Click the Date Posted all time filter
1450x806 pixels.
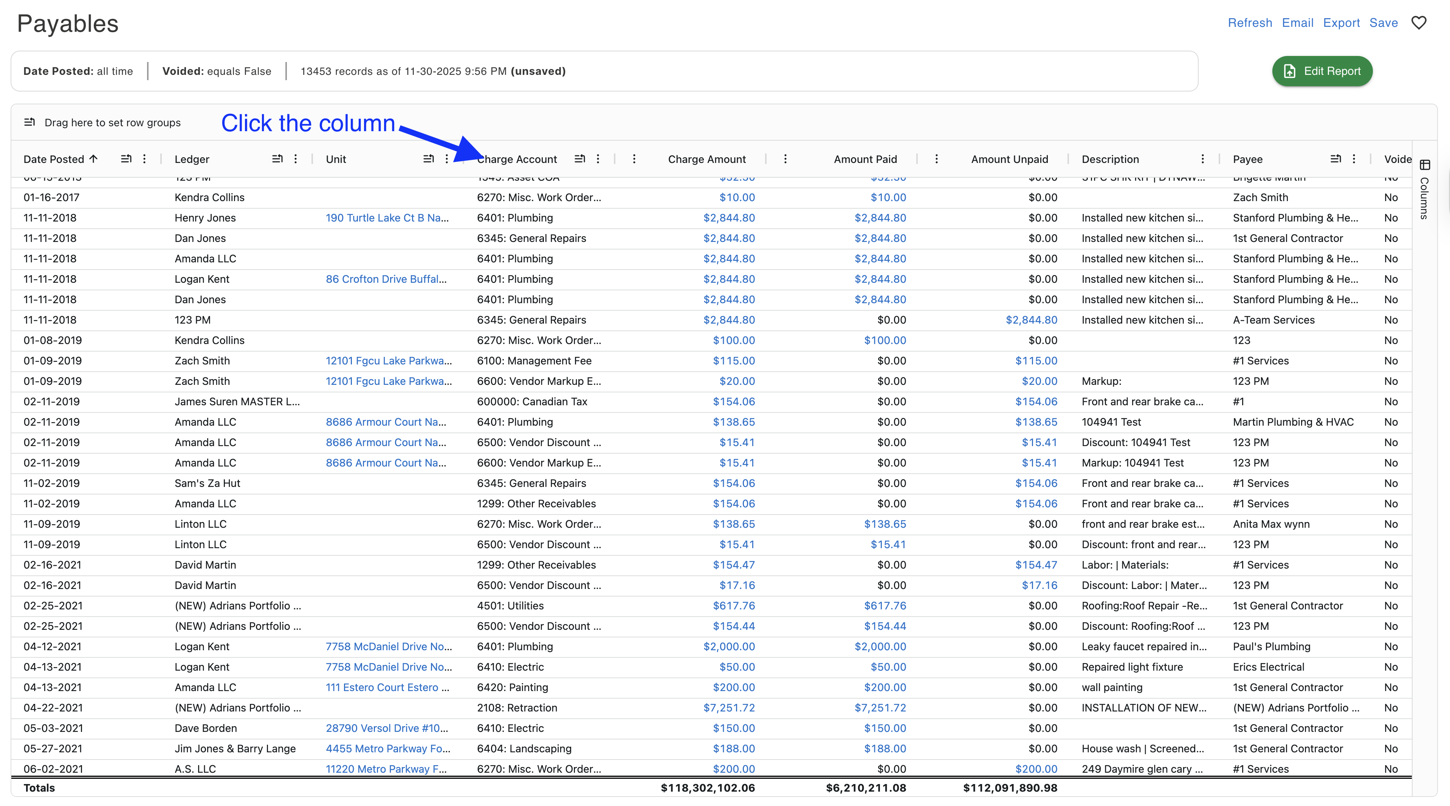[x=78, y=71]
